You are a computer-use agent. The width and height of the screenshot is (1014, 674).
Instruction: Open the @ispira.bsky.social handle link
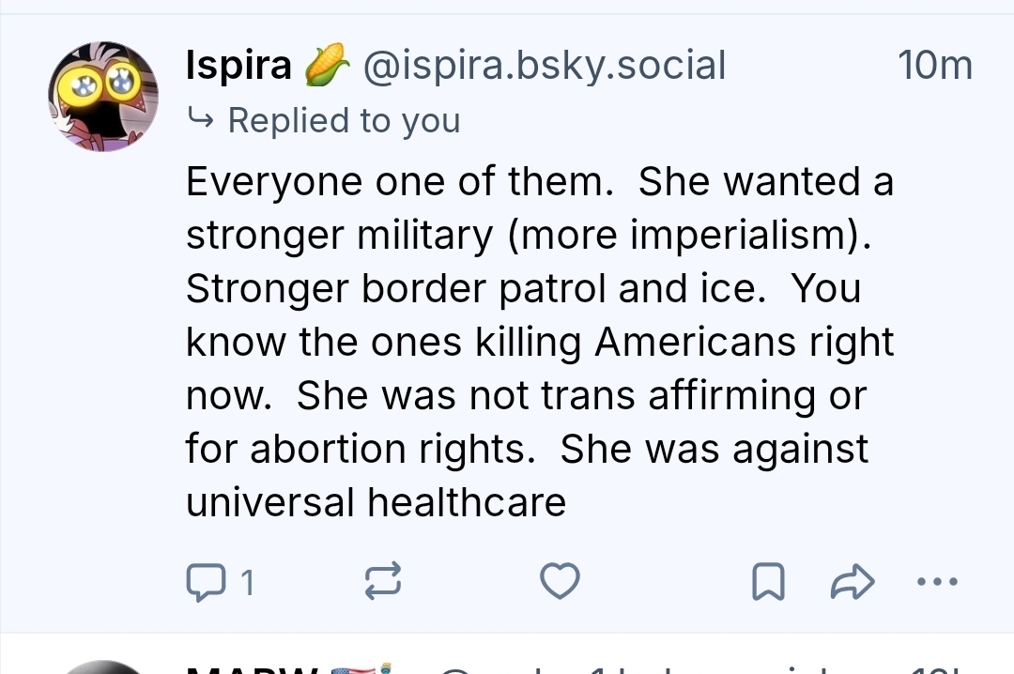coord(544,66)
